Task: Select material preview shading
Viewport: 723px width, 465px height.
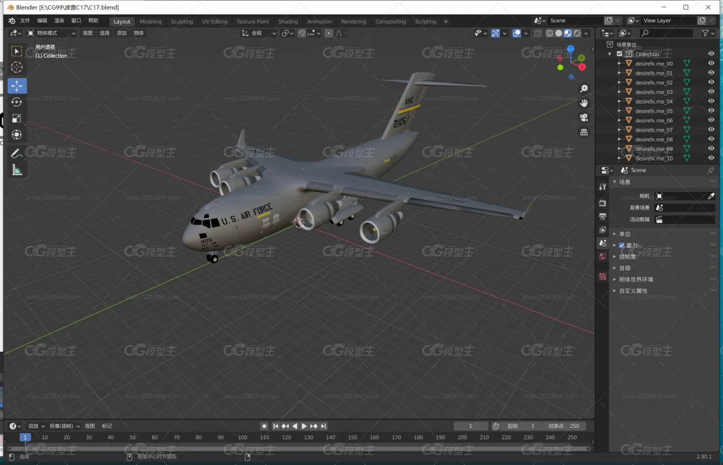Action: [x=568, y=33]
